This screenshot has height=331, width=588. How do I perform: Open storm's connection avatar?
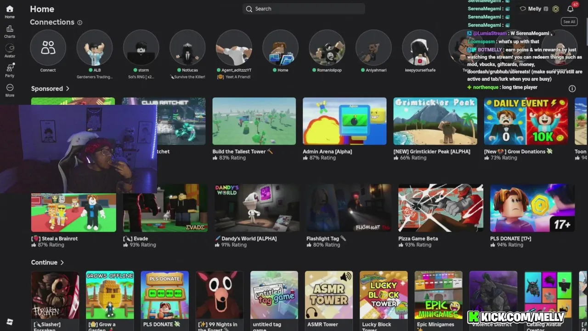click(141, 48)
